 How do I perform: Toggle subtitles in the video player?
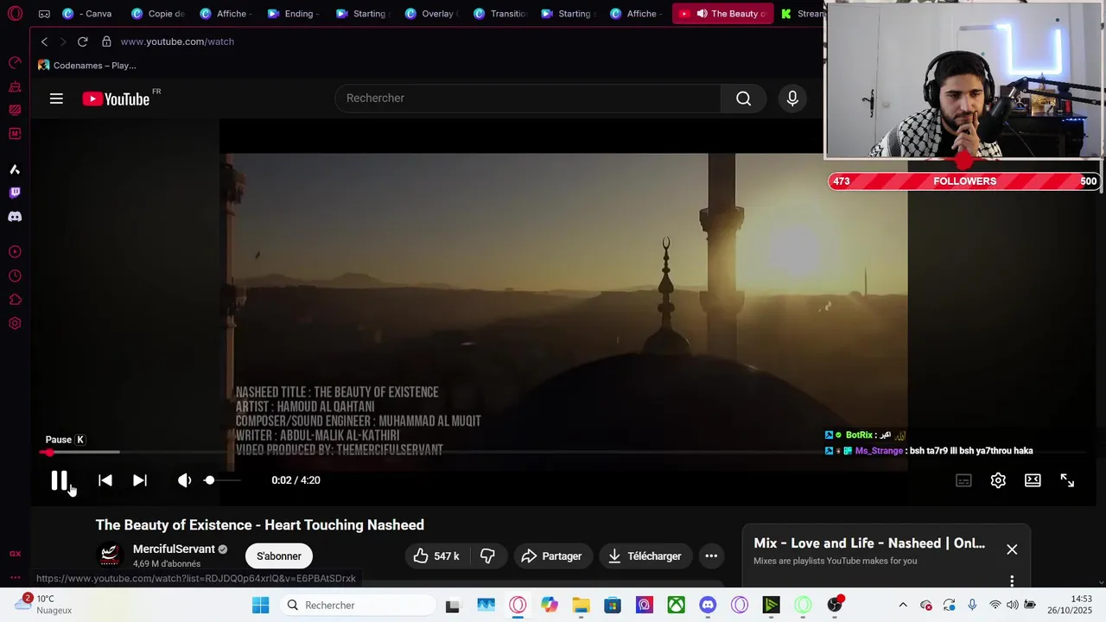tap(963, 480)
